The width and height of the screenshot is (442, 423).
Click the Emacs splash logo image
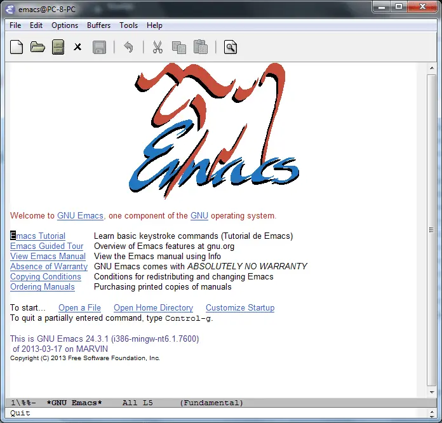(x=214, y=131)
